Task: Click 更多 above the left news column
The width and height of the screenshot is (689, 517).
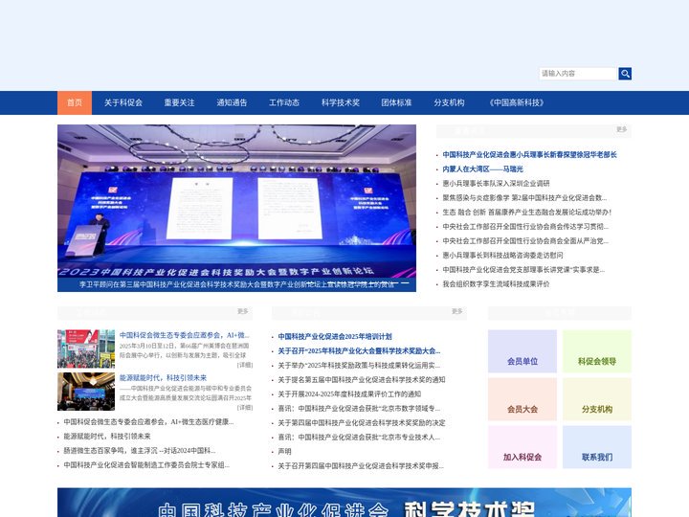Action: (x=243, y=311)
